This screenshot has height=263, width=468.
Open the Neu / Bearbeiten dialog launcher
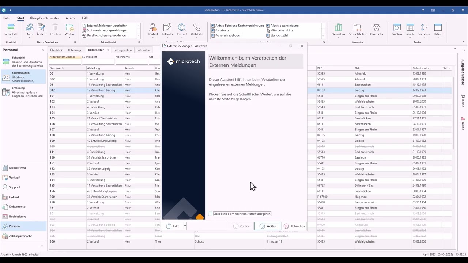point(75,42)
